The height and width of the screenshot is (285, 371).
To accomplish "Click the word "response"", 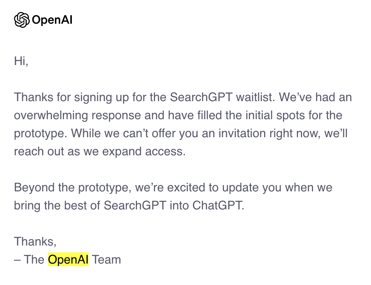I will (116, 115).
